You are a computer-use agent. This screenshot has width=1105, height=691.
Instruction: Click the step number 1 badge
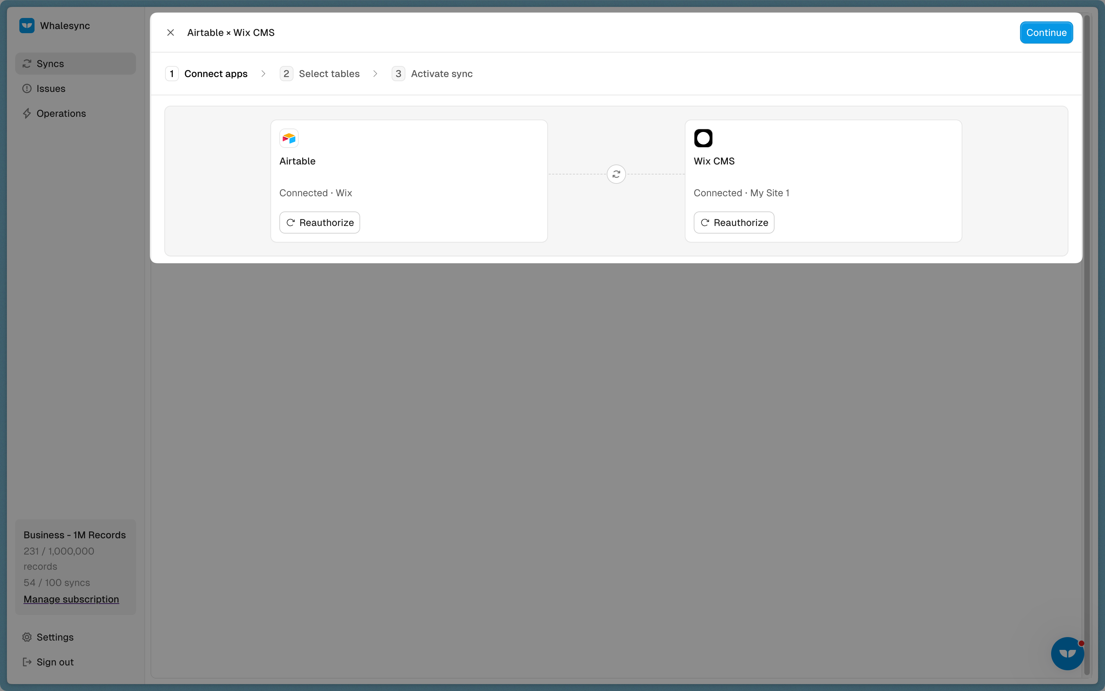(172, 74)
